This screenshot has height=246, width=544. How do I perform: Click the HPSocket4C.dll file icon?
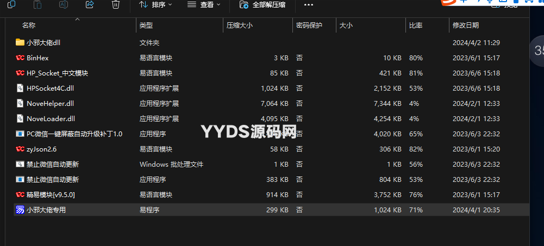pos(20,88)
